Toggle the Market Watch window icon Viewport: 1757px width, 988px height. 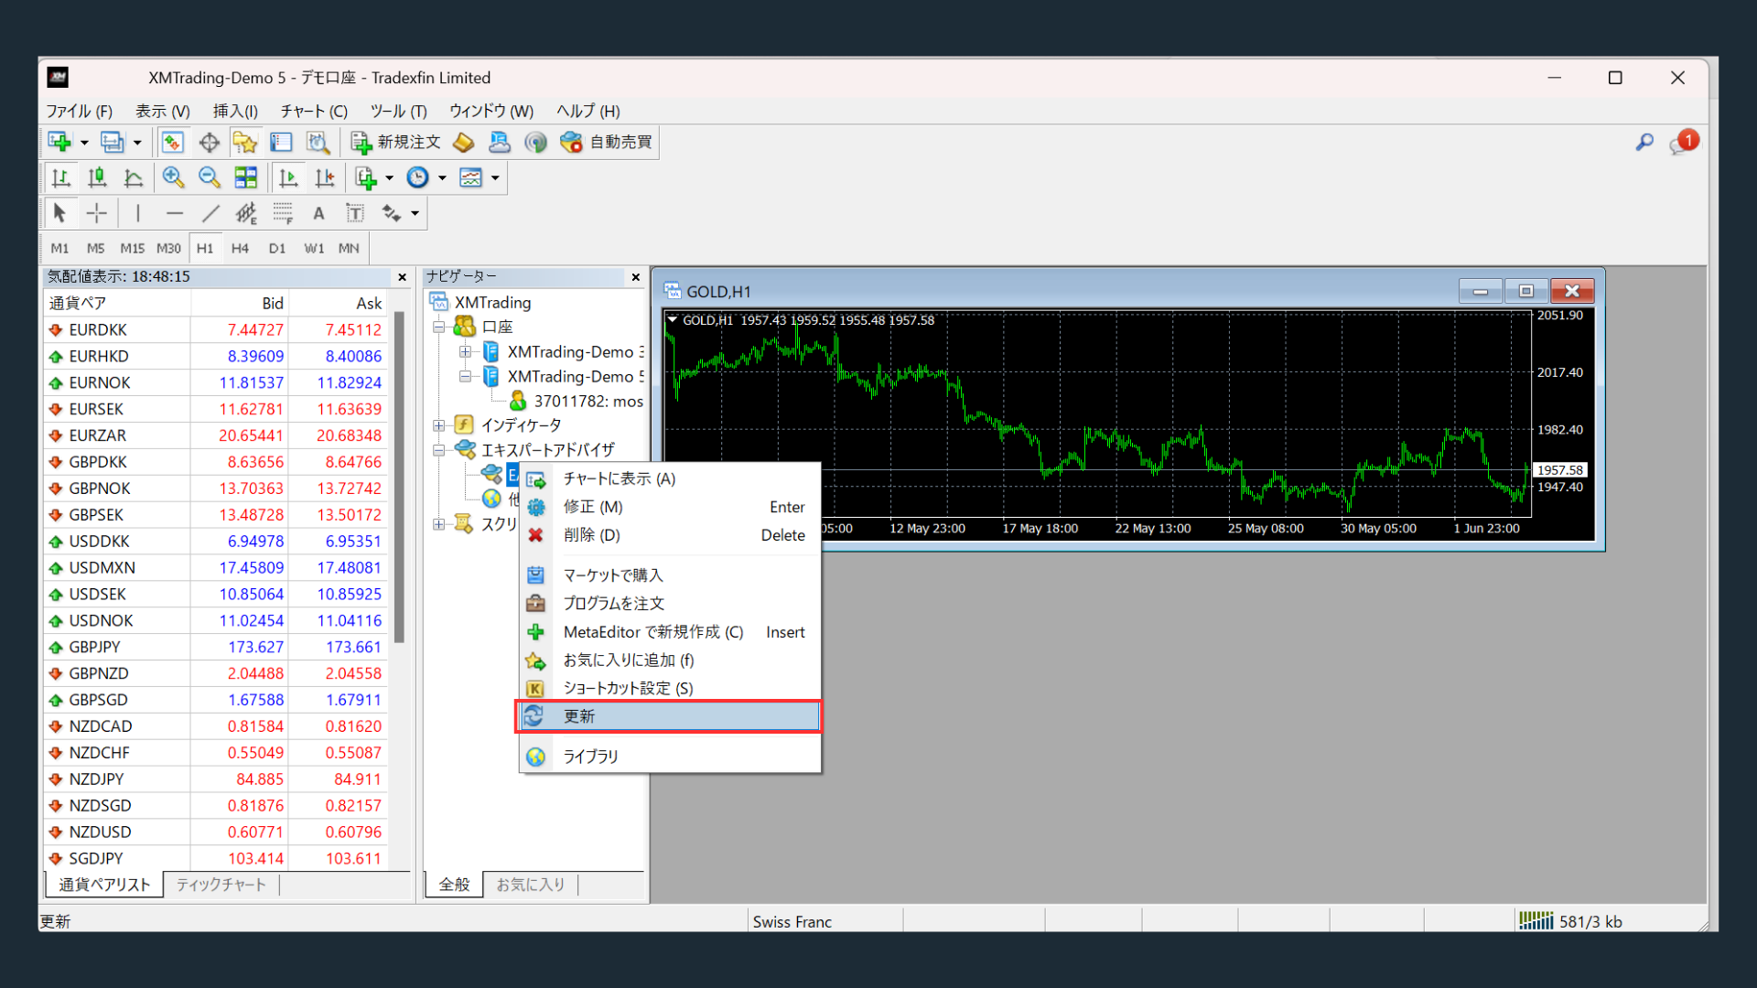pos(172,142)
